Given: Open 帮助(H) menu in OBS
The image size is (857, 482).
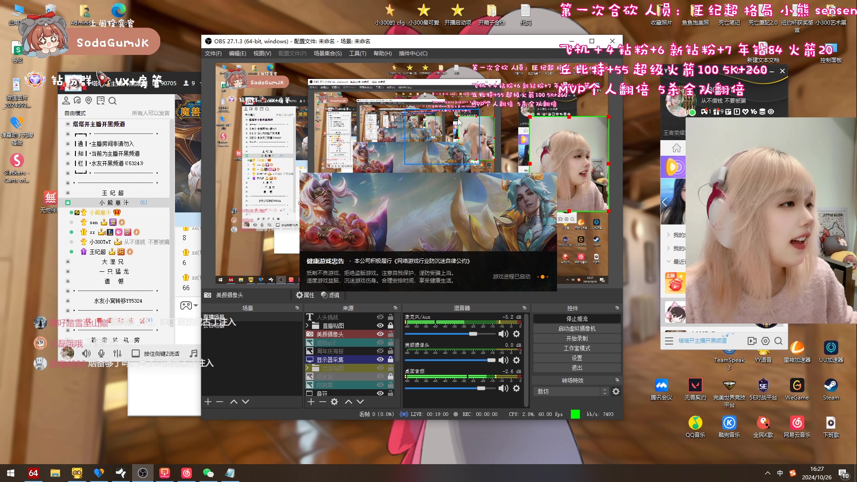Looking at the screenshot, I should (x=383, y=53).
